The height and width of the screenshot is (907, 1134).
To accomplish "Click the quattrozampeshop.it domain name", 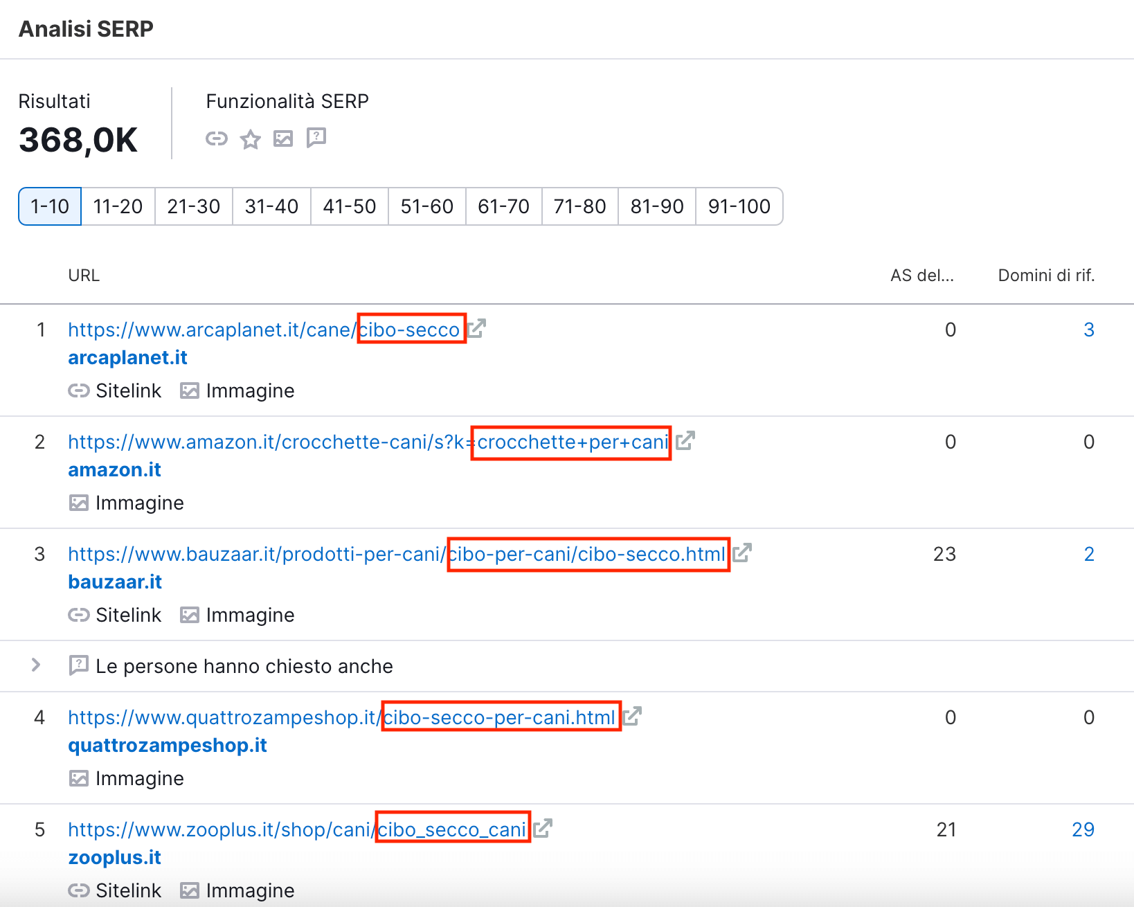I will pyautogui.click(x=167, y=745).
